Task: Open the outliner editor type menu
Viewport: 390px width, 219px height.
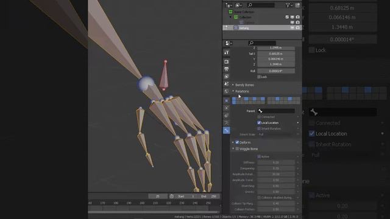Action: coord(229,5)
